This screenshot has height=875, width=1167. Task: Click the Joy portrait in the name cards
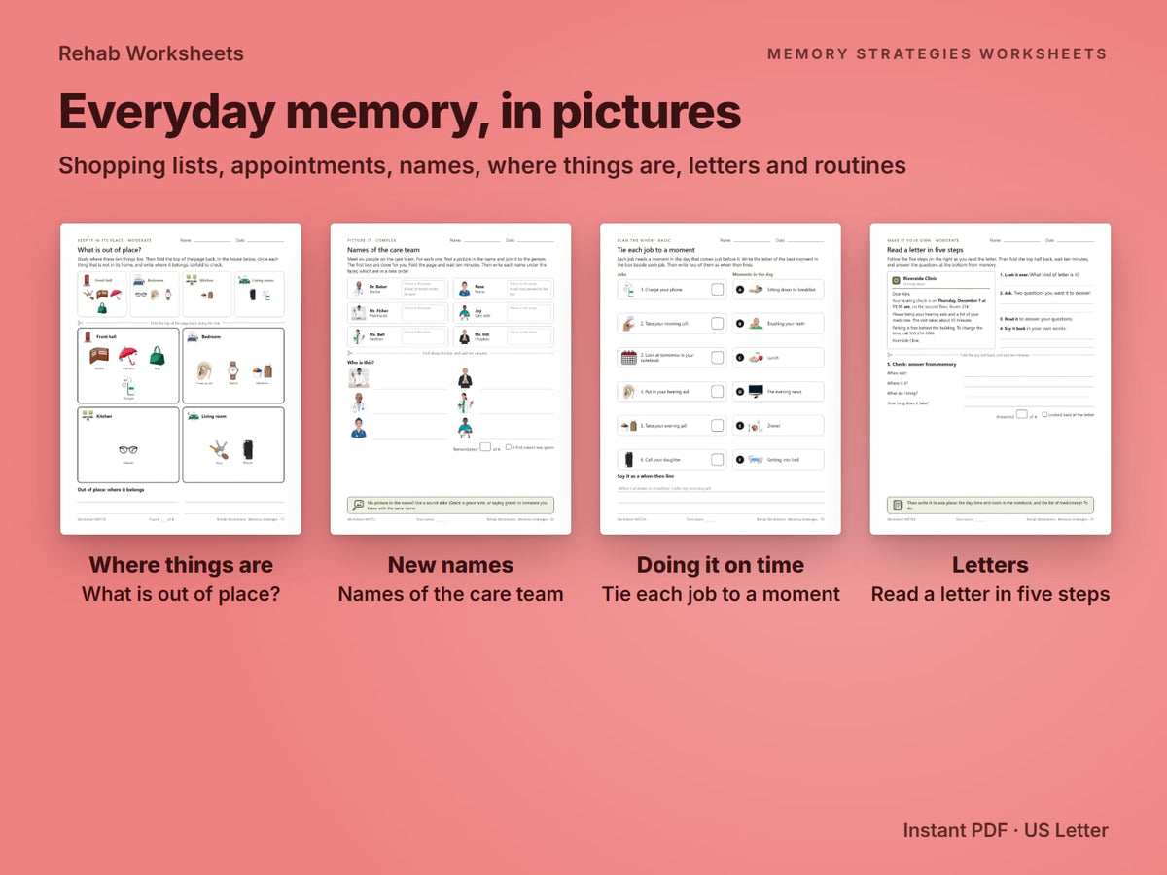click(464, 313)
